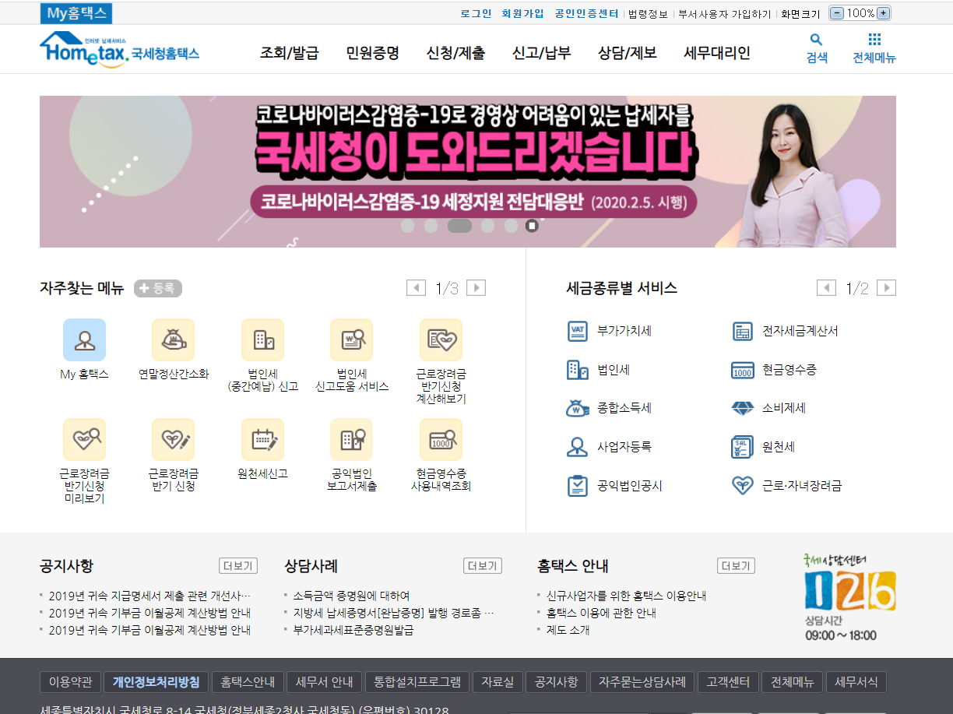Open 근로장려금 반기신청 미리보기 icon
The width and height of the screenshot is (953, 714).
click(x=84, y=439)
